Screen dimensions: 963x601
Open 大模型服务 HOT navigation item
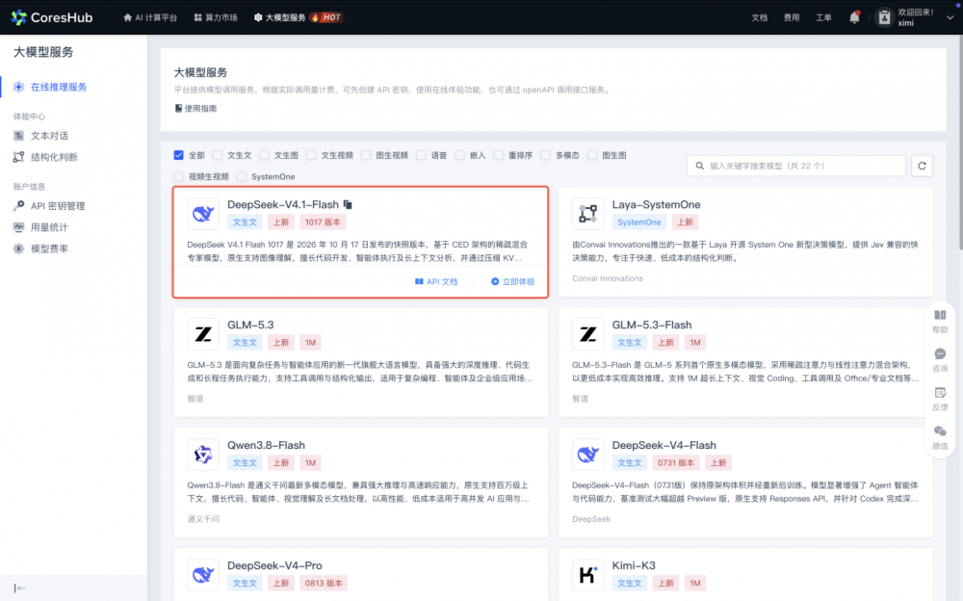pos(298,17)
